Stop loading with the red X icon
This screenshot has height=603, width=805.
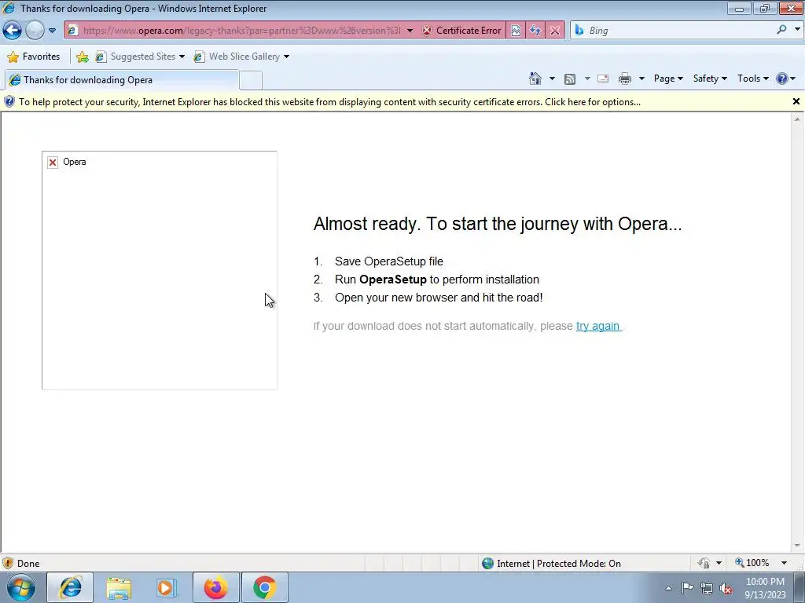pyautogui.click(x=554, y=31)
